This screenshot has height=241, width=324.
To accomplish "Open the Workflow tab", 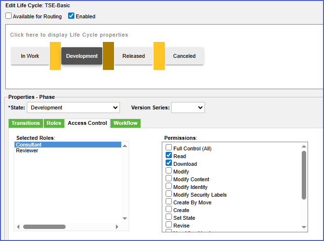I will (x=126, y=123).
